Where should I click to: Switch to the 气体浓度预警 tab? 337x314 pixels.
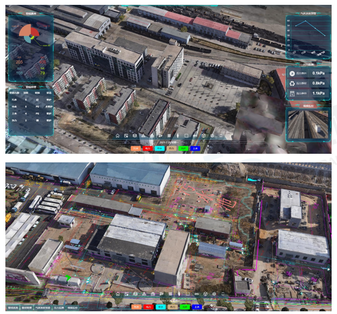pos(43,308)
